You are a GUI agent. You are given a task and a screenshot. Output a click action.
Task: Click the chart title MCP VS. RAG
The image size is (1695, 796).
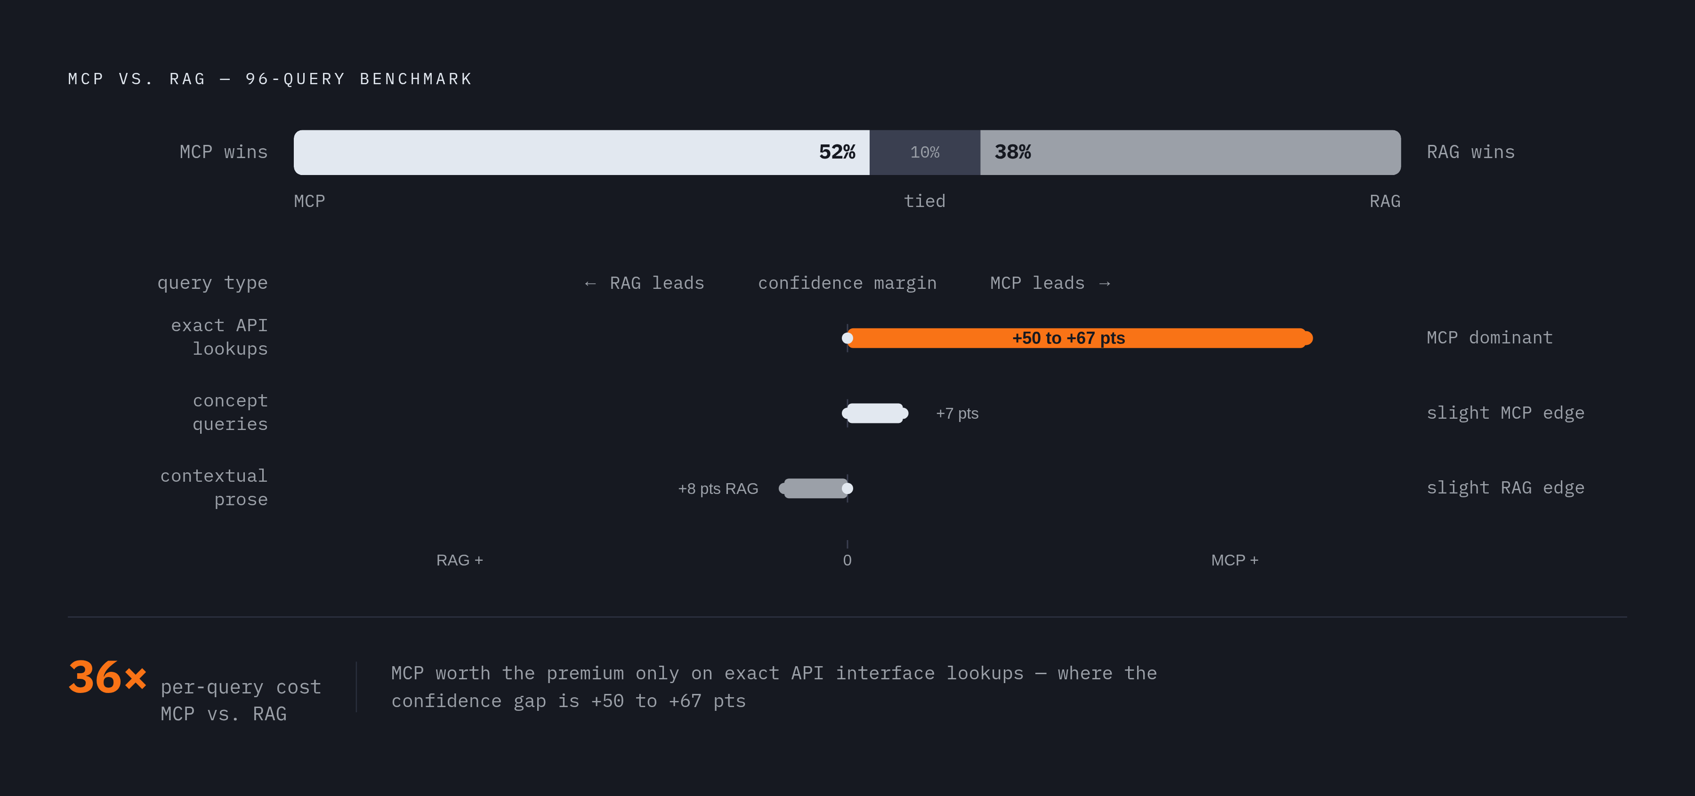[x=270, y=79]
